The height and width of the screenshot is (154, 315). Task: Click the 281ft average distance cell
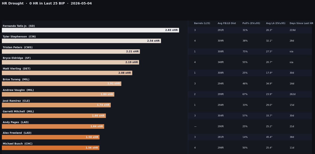220,137
